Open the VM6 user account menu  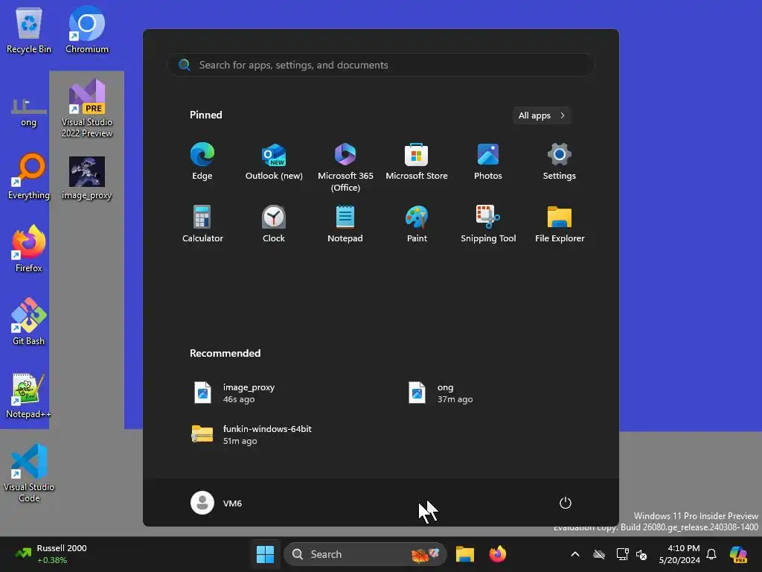(x=217, y=503)
